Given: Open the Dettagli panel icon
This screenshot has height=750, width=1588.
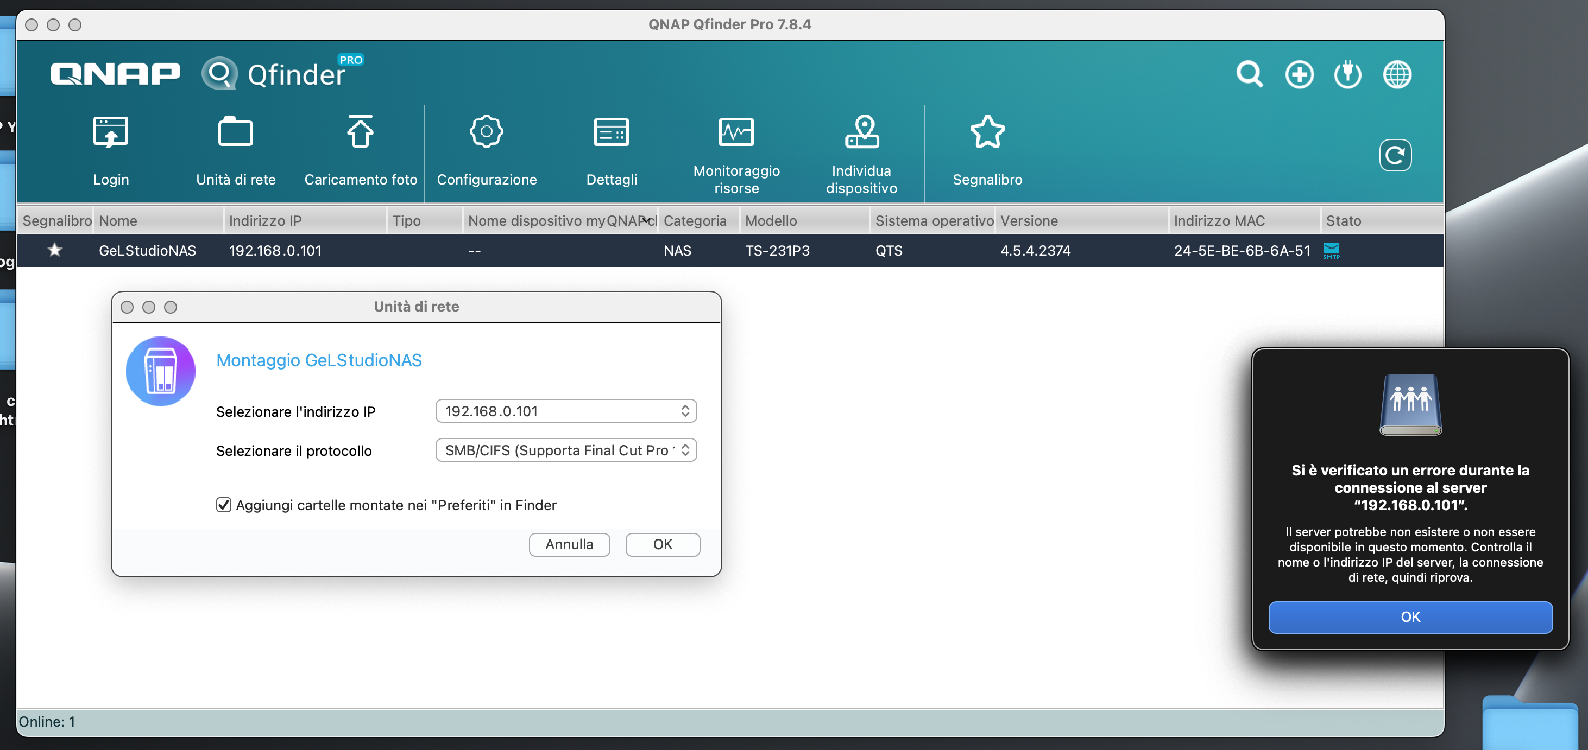Looking at the screenshot, I should point(611,132).
